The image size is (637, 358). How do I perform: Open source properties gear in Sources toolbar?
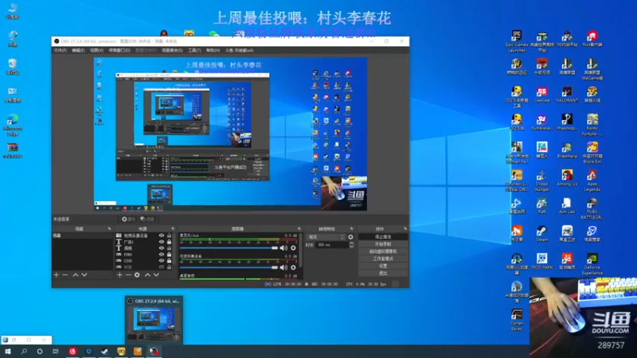click(137, 274)
